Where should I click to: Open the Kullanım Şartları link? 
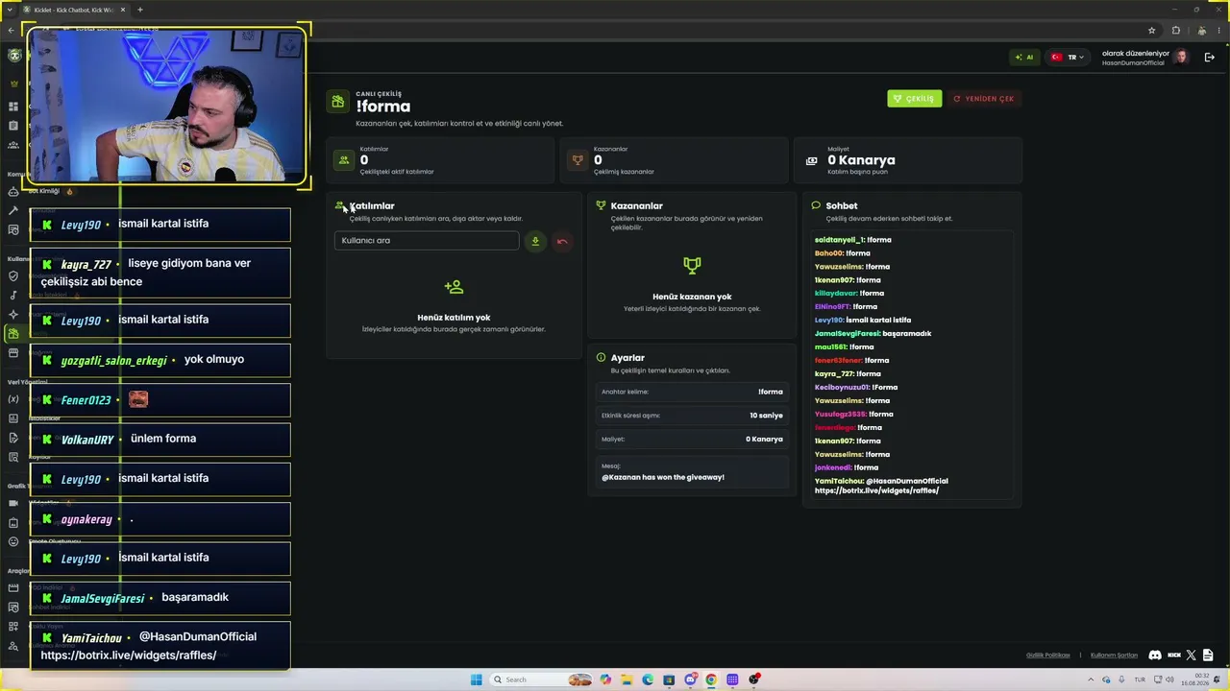(1114, 655)
